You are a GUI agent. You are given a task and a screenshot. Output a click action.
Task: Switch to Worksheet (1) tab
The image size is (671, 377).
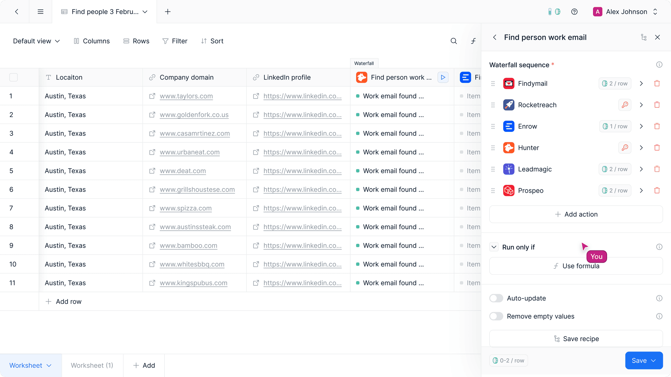coord(92,365)
